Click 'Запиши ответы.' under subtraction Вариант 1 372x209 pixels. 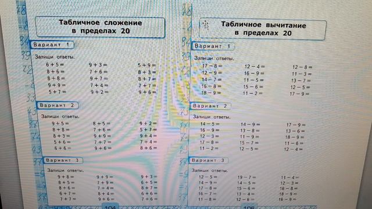click(214, 58)
